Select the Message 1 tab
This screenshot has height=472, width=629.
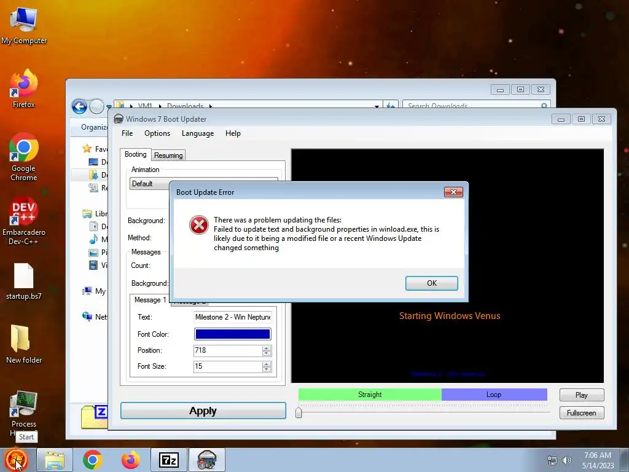150,300
